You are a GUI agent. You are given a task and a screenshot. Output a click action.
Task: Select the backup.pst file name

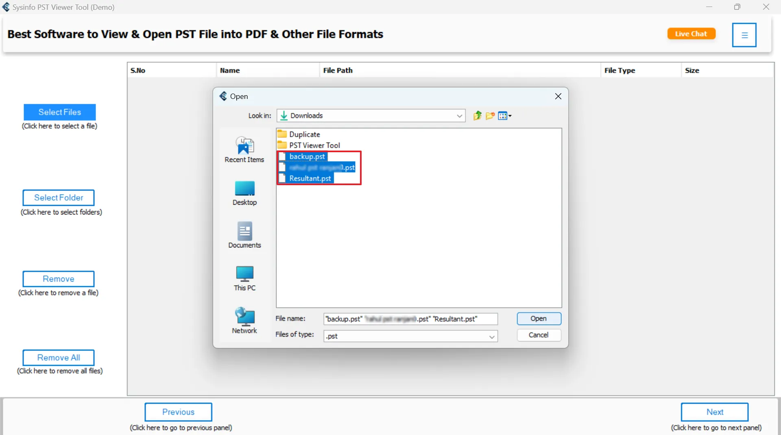coord(307,156)
